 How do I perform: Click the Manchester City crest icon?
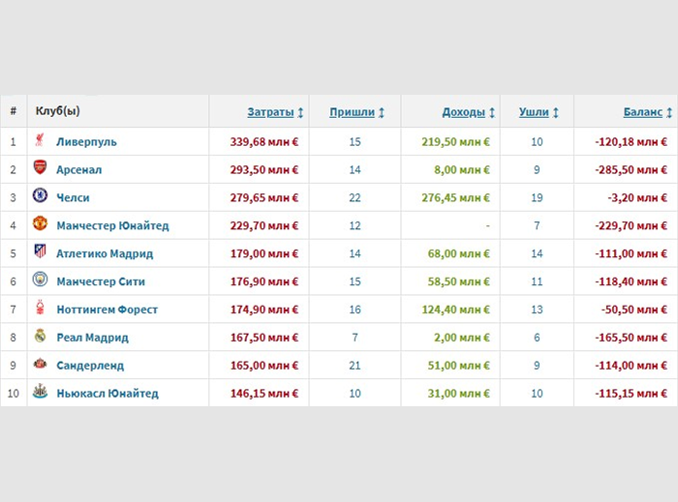tap(40, 281)
